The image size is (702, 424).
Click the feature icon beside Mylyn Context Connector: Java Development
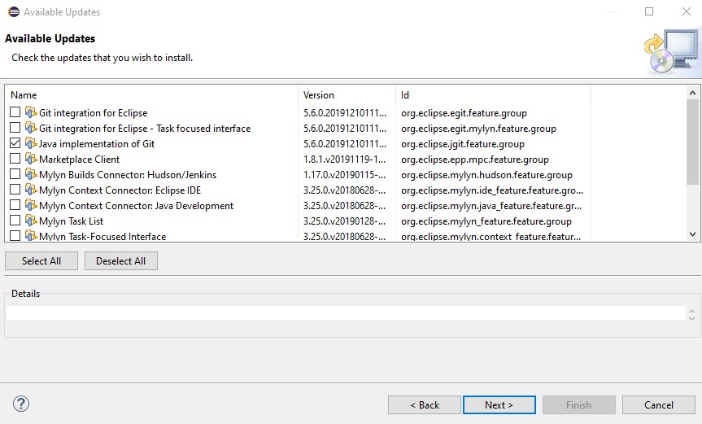coord(31,205)
